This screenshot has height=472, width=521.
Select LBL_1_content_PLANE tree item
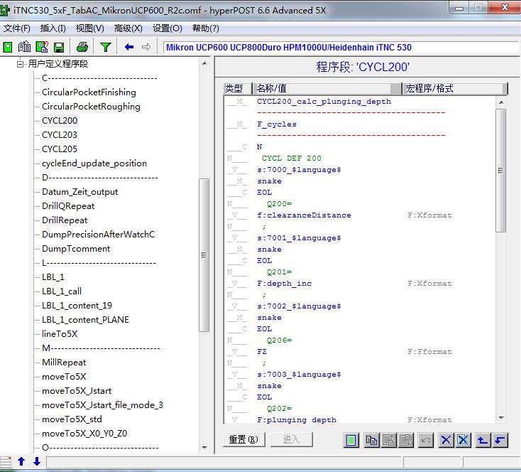(85, 320)
